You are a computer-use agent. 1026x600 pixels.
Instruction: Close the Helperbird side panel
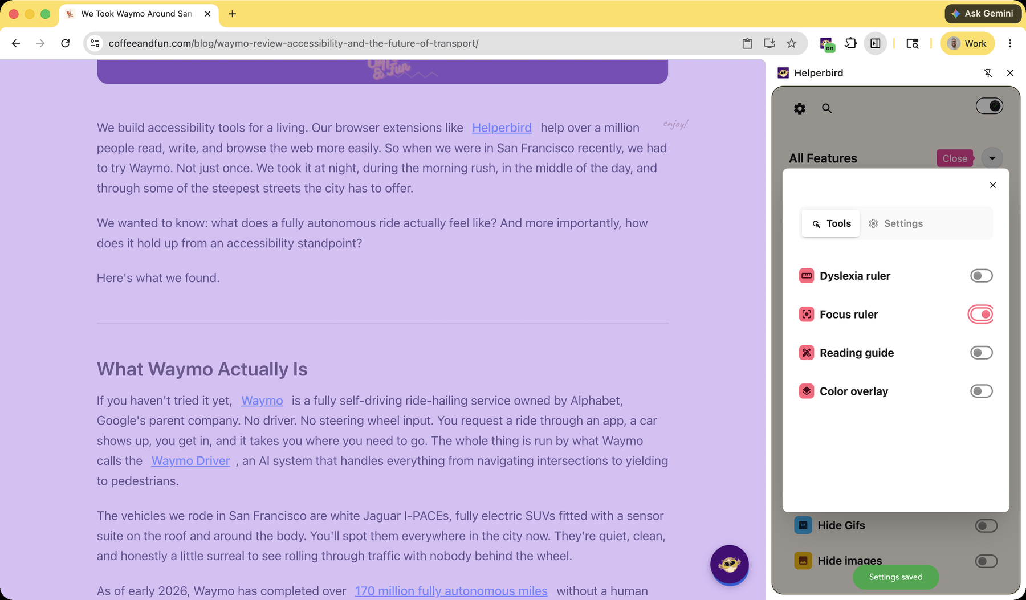tap(1010, 73)
